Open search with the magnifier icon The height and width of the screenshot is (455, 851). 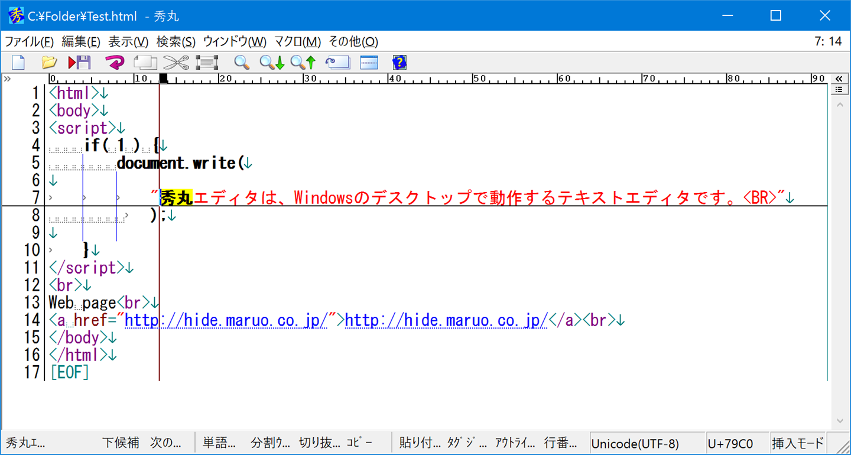point(241,62)
